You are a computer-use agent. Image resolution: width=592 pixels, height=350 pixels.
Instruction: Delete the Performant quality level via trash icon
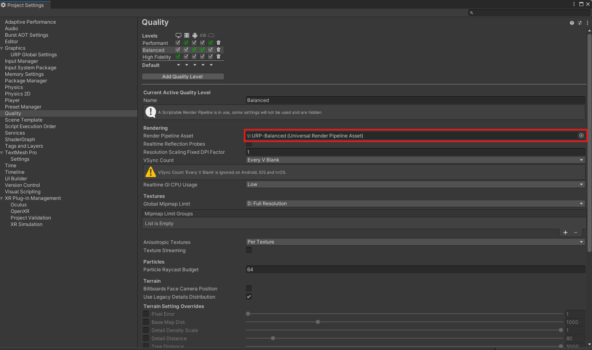219,43
